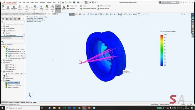Viewport: 195px width, 110px height.
Task: Open the Tools menu
Action: [x=37, y=2]
